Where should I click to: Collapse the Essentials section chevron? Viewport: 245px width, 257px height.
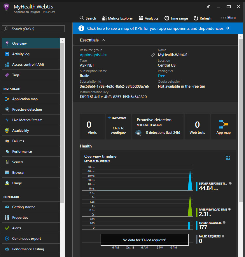103,40
